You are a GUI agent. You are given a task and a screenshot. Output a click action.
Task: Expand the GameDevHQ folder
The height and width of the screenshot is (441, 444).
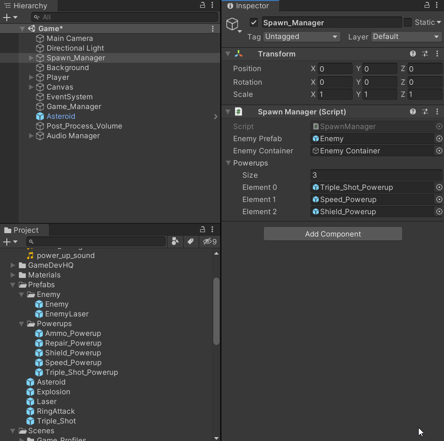(13, 265)
